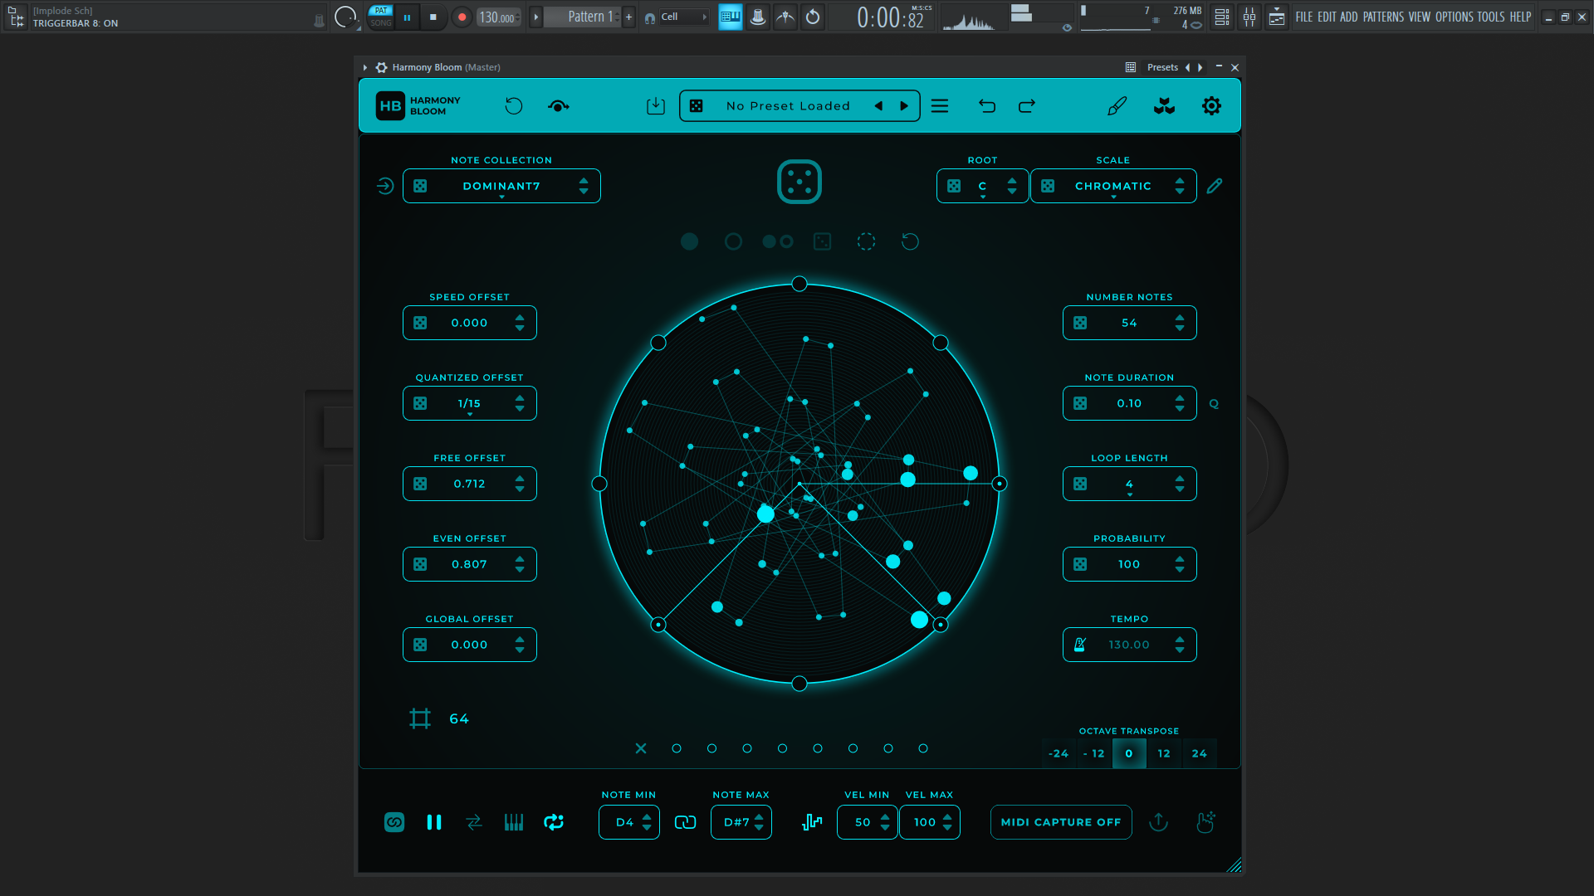
Task: Toggle the direction swap arrows
Action: tap(474, 822)
